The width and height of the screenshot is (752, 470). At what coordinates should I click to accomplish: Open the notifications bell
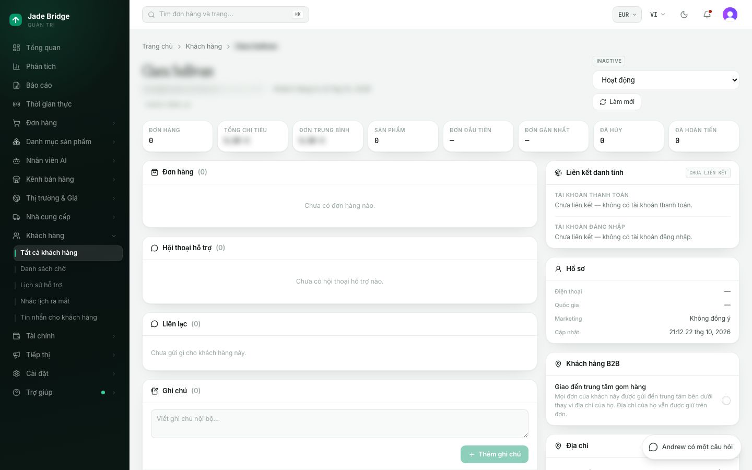pyautogui.click(x=707, y=15)
